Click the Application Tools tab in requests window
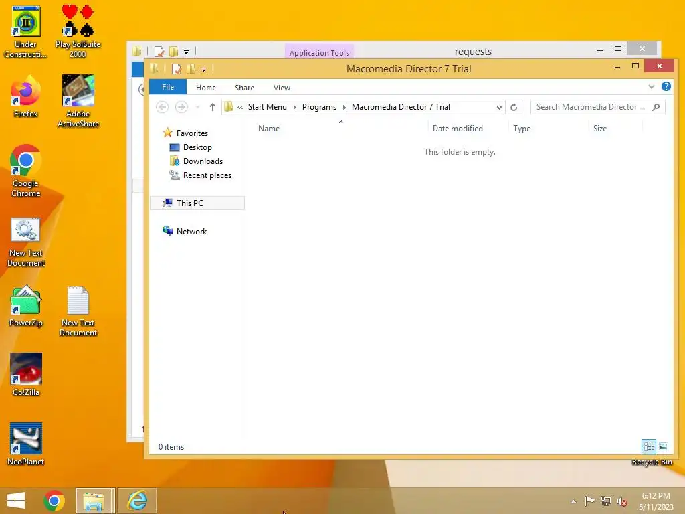Image resolution: width=685 pixels, height=514 pixels. click(319, 52)
